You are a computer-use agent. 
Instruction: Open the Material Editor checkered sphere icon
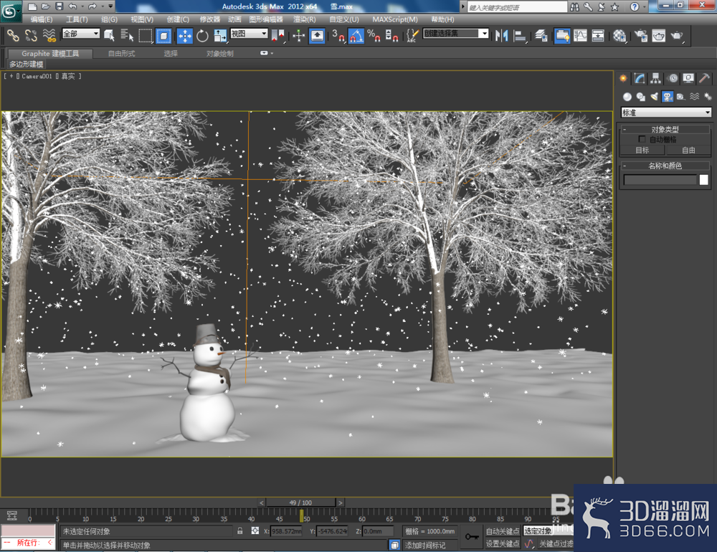tap(619, 36)
